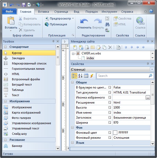
Task: Click the Help question mark icon
Action: click(x=151, y=11)
